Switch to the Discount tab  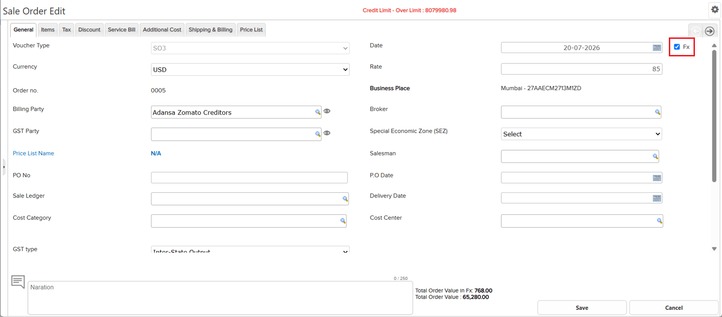(x=89, y=30)
